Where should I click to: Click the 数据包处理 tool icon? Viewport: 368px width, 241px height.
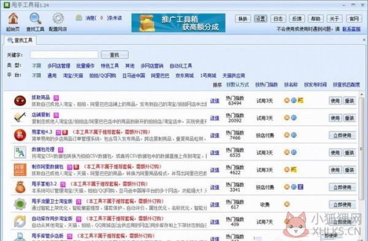20,152
